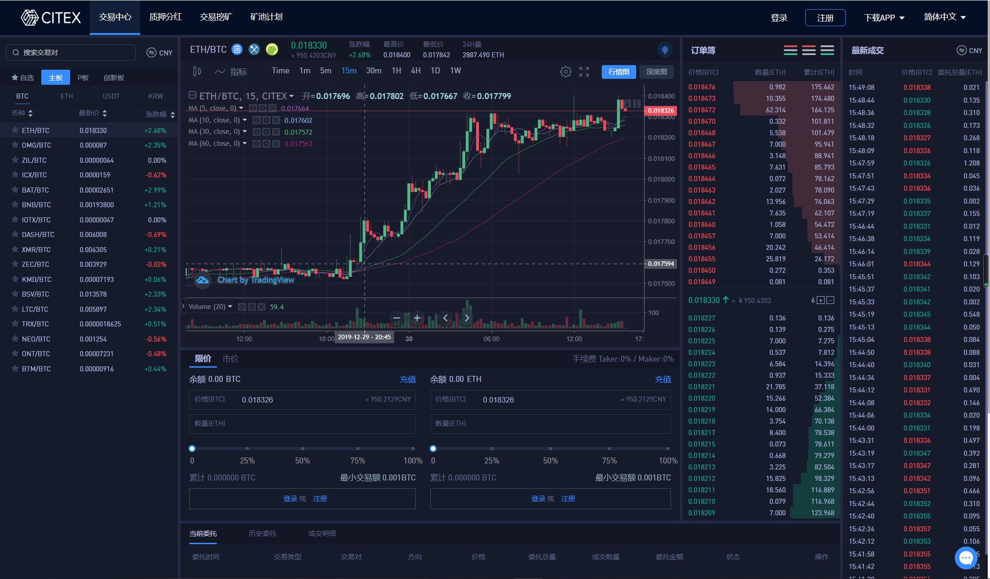Image resolution: width=990 pixels, height=579 pixels.
Task: Expand MA (5, close, 0) dropdown arrow
Action: coord(241,108)
